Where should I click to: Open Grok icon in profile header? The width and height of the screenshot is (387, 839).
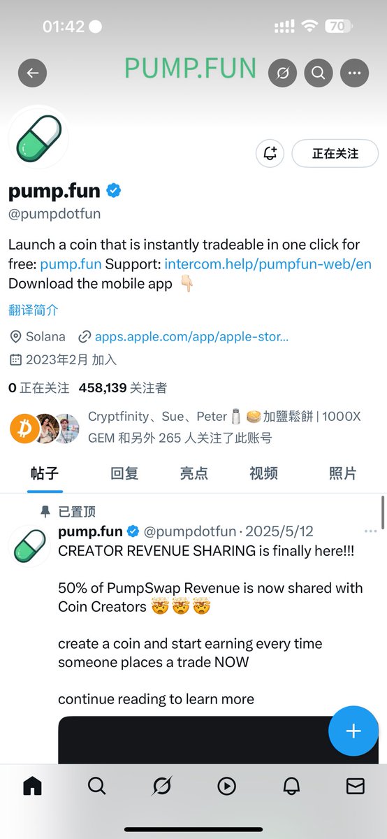point(282,73)
